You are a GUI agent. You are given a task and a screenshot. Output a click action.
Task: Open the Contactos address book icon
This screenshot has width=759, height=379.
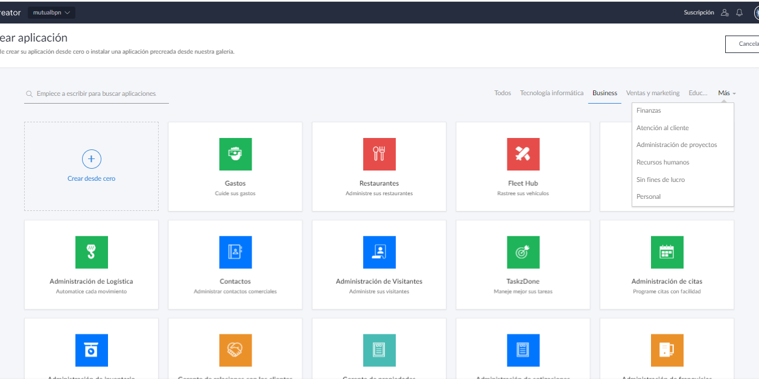tap(235, 252)
